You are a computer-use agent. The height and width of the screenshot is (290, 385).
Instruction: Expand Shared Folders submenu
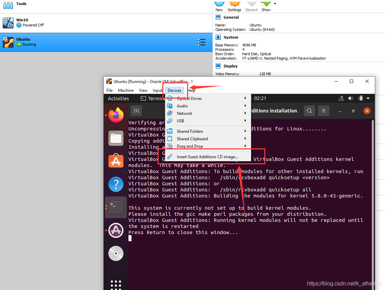tap(208, 131)
